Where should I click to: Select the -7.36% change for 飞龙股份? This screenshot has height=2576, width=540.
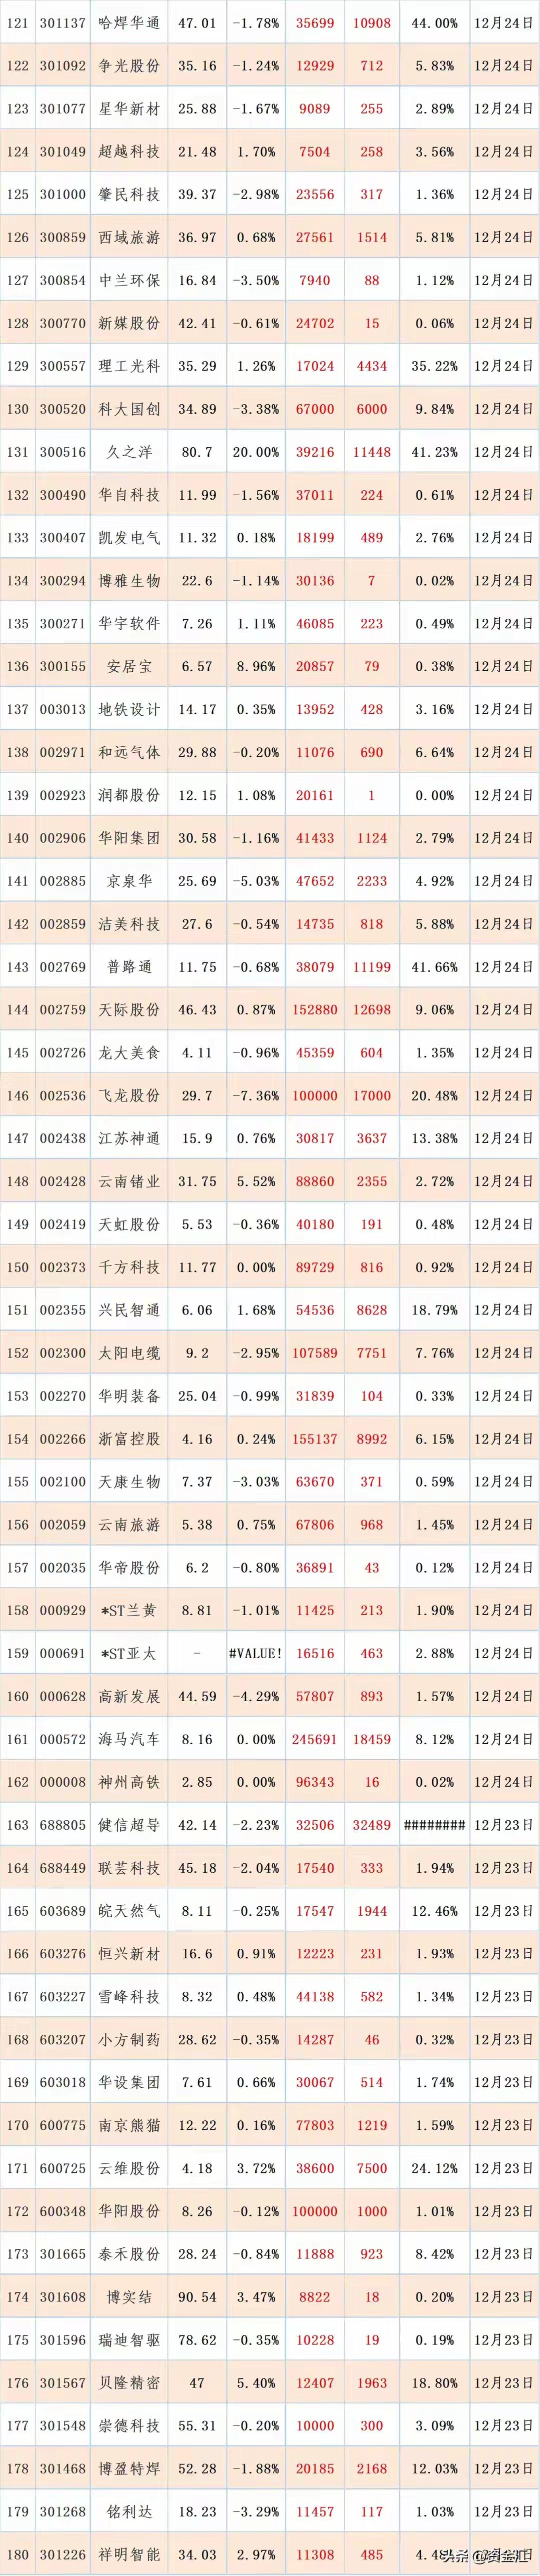click(256, 1096)
